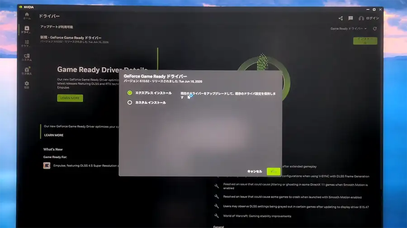
Task: Expand the Game Ready ドライバー dropdown
Action: (x=348, y=29)
